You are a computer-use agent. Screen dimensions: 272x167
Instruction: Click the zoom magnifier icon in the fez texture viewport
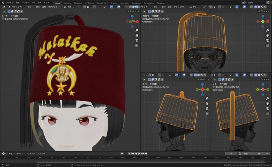click(137, 30)
